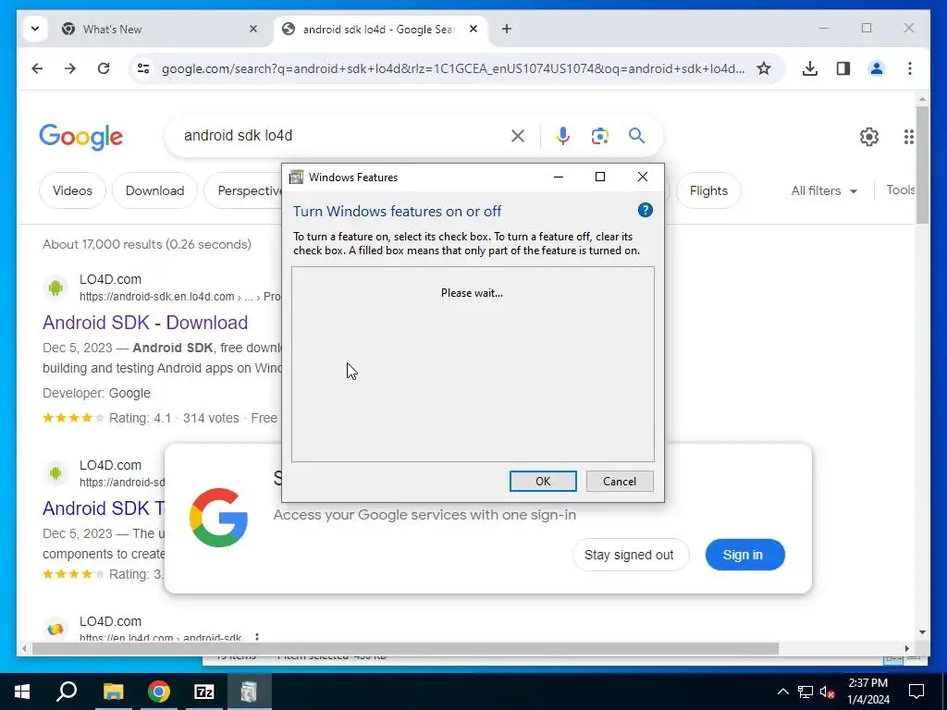Reload the Google search page
The height and width of the screenshot is (710, 947).
click(104, 68)
